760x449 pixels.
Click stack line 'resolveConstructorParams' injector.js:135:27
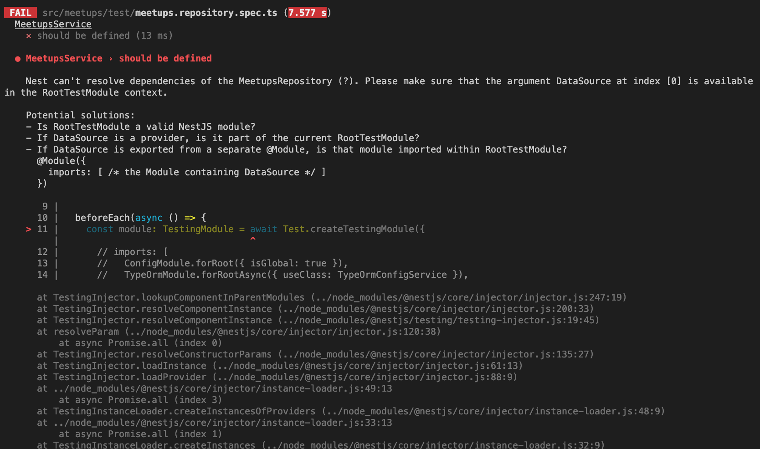[315, 354]
